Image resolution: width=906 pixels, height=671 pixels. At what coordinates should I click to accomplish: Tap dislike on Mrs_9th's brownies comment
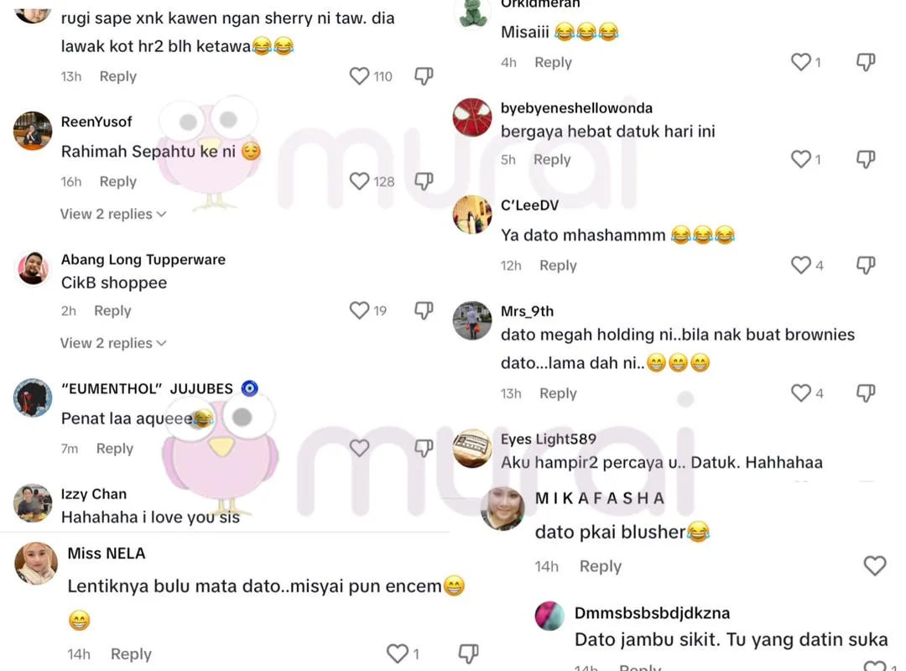[x=866, y=393]
